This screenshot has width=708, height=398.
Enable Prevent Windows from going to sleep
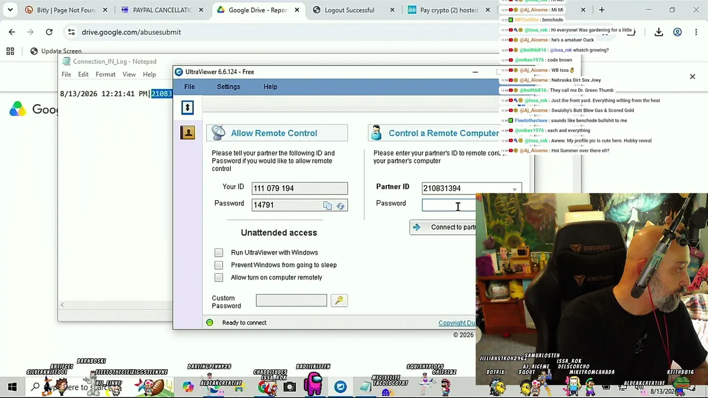218,265
